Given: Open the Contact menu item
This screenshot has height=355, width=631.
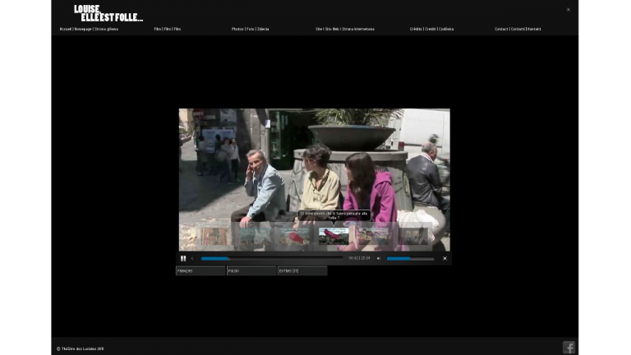Looking at the screenshot, I should point(518,29).
